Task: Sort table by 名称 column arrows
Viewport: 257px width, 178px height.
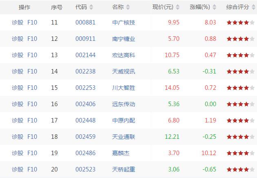Action: [x=128, y=7]
